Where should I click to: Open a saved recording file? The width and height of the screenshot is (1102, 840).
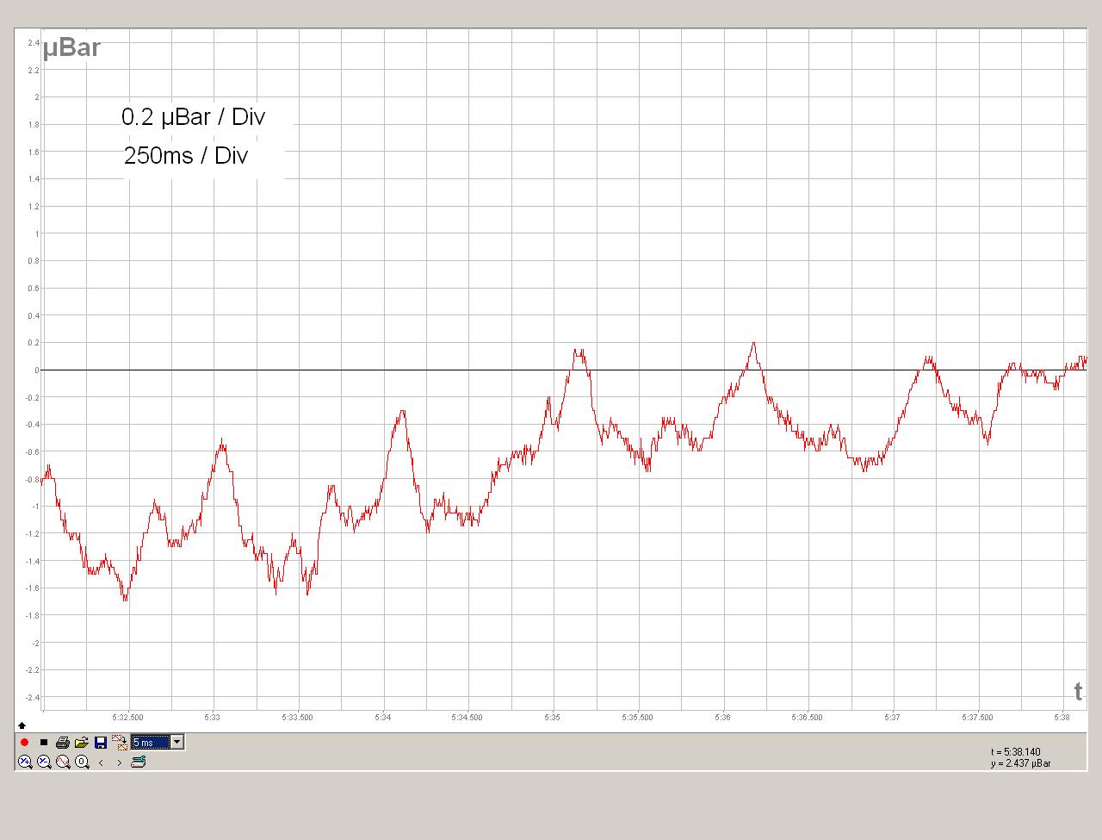pyautogui.click(x=82, y=743)
